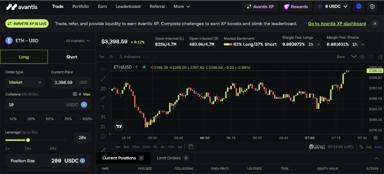The image size is (384, 174).
Task: Adjust the leverage slider handle
Action: pyautogui.click(x=28, y=140)
